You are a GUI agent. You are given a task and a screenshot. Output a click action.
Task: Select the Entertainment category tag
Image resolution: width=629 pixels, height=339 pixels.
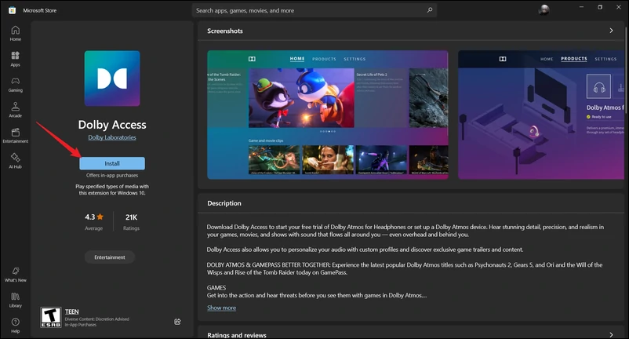tap(110, 257)
